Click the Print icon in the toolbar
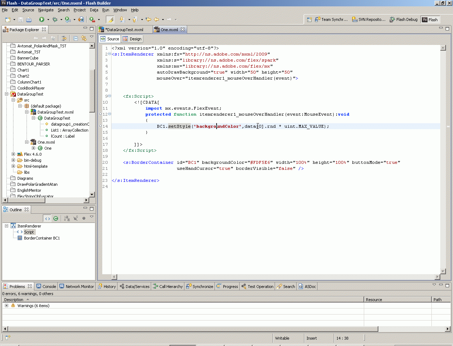 (x=29, y=19)
